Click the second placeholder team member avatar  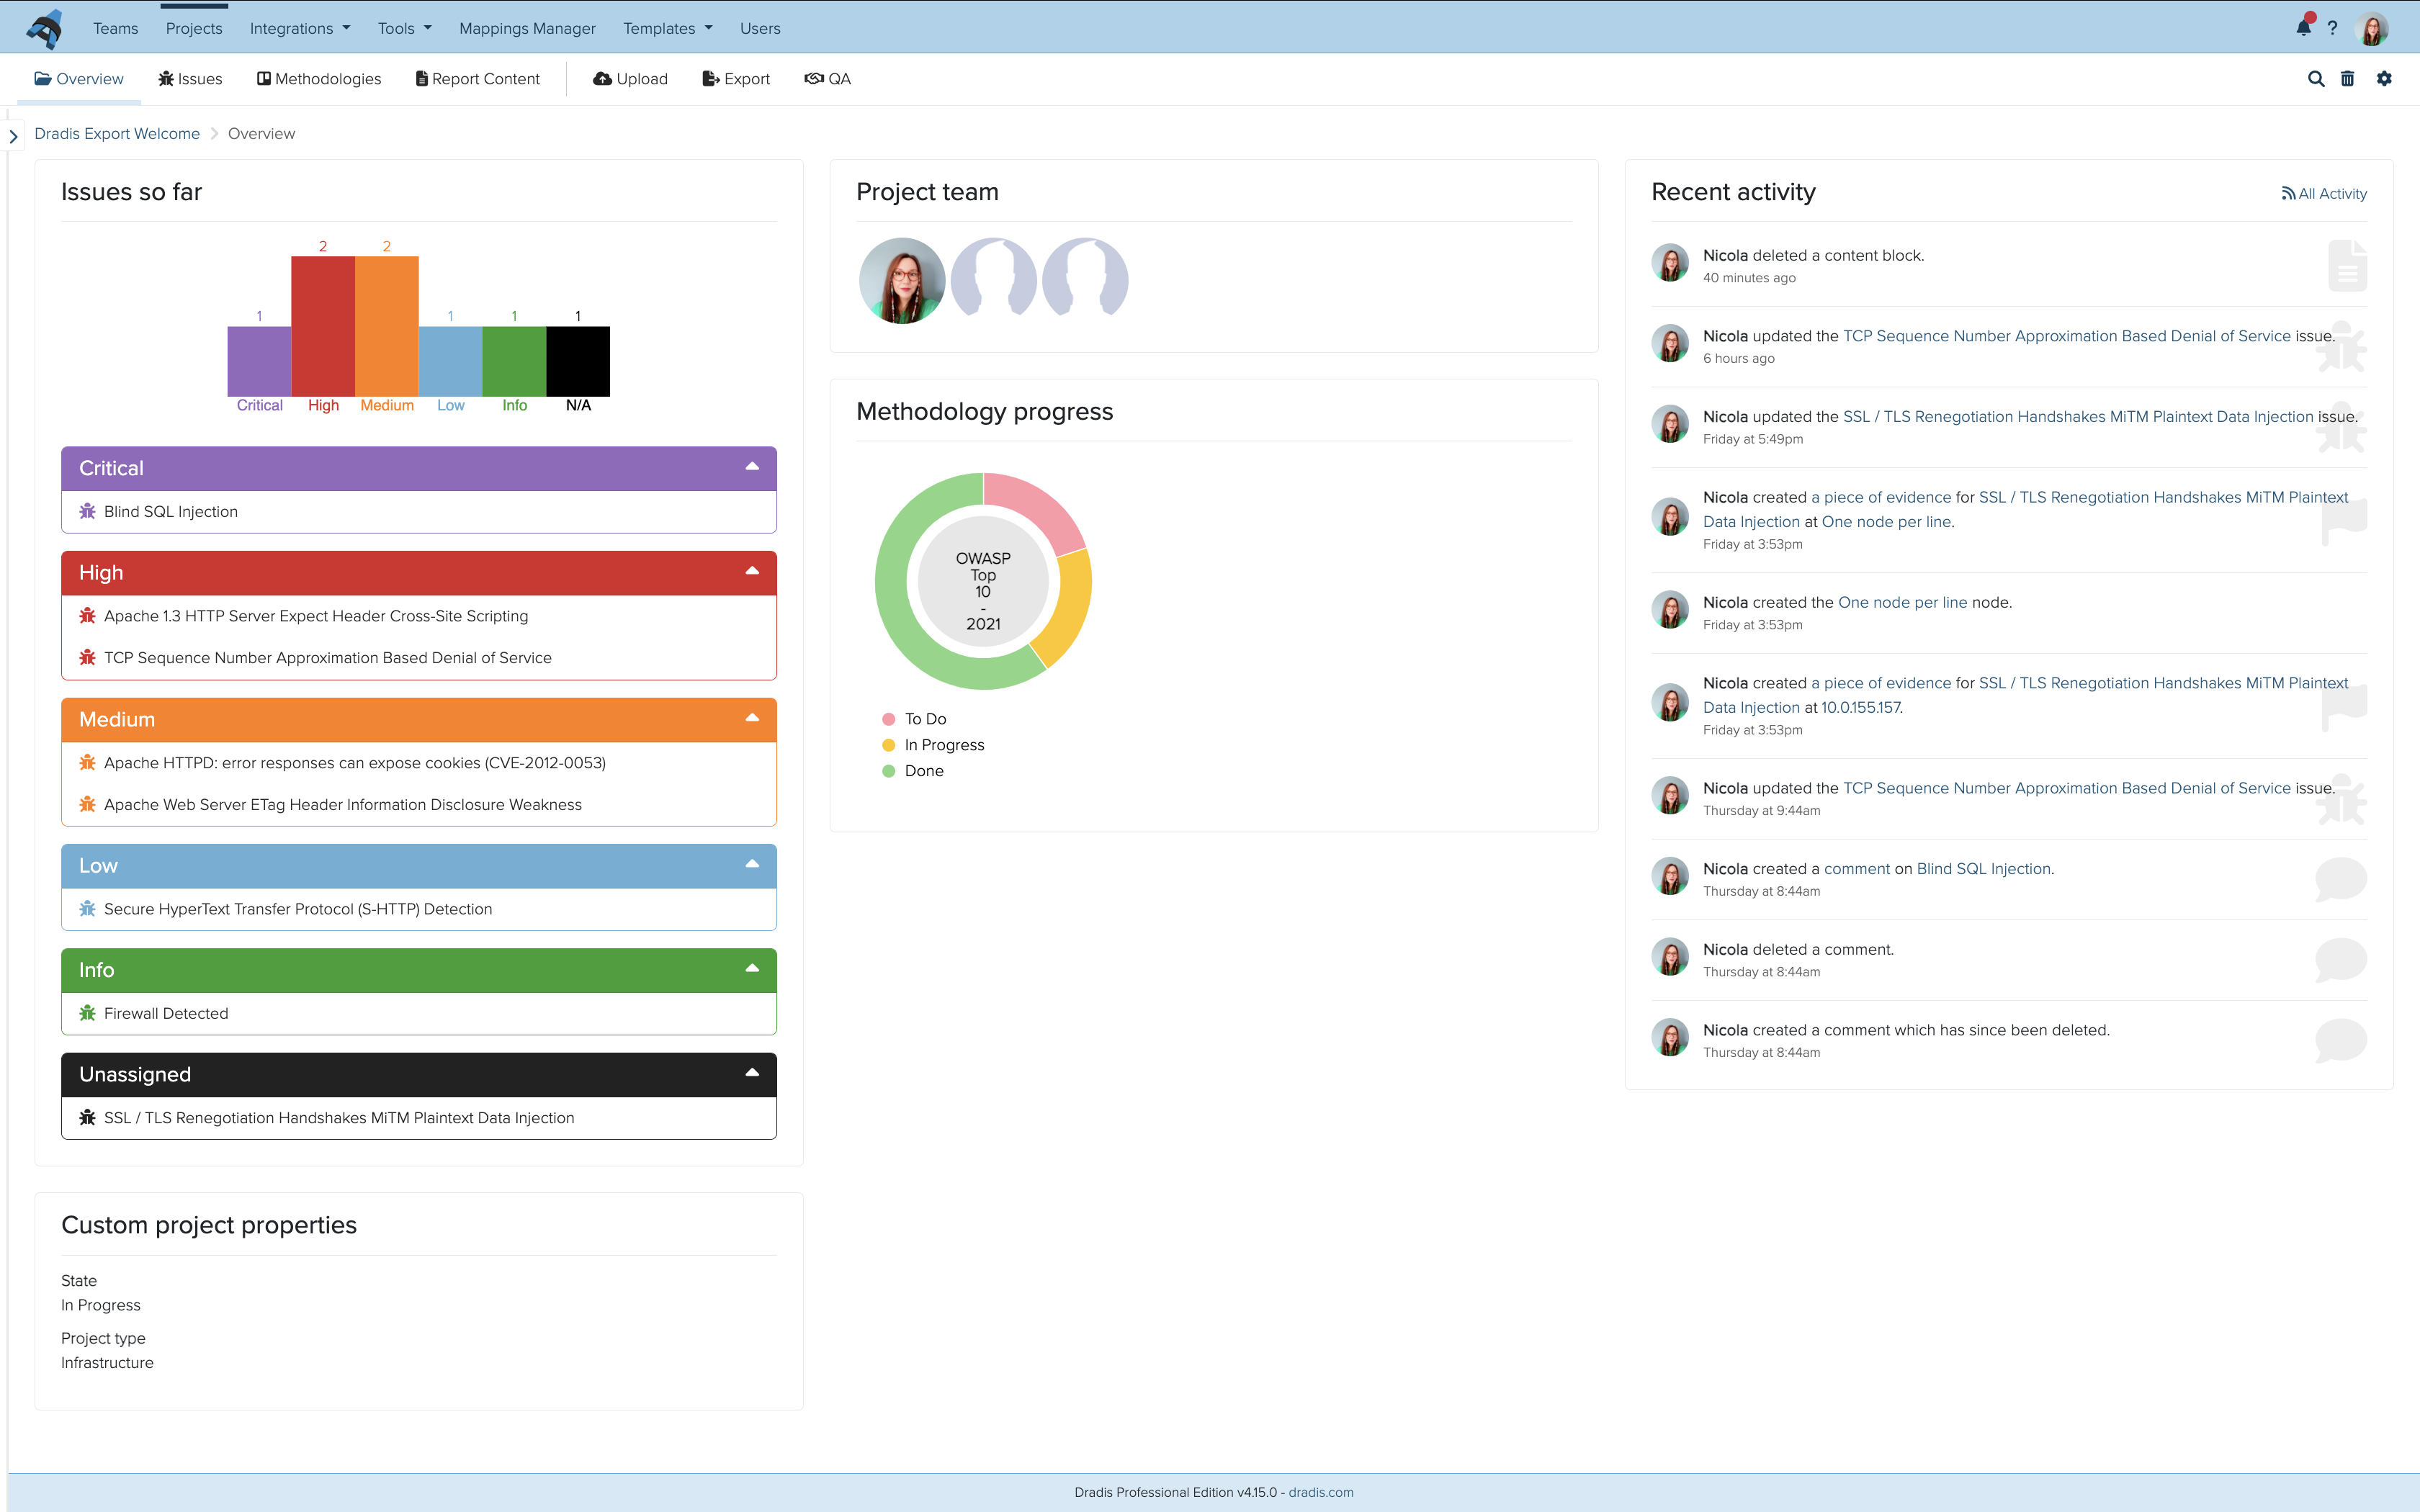(994, 281)
